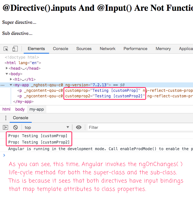This screenshot has width=193, height=198.
Task: Open the Memory tab
Action: [x=163, y=49]
